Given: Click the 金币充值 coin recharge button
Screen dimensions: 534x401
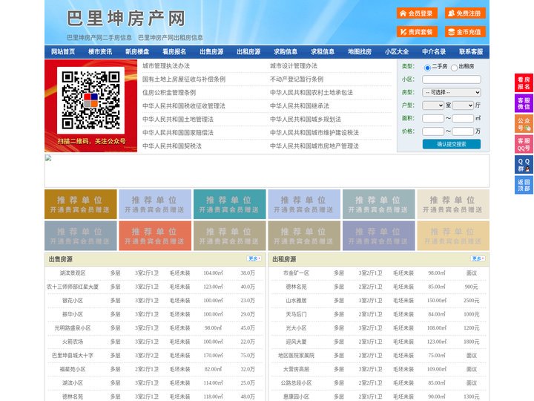Looking at the screenshot, I should tap(465, 32).
